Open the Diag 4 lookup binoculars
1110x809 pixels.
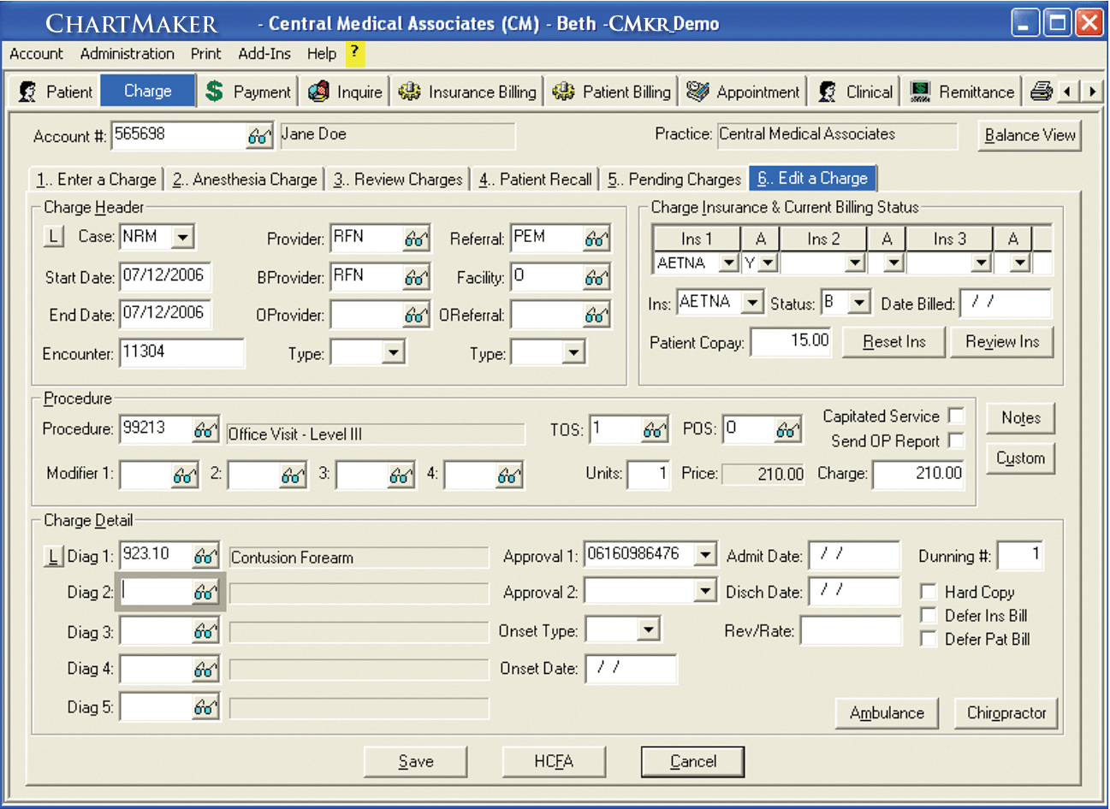pyautogui.click(x=205, y=670)
